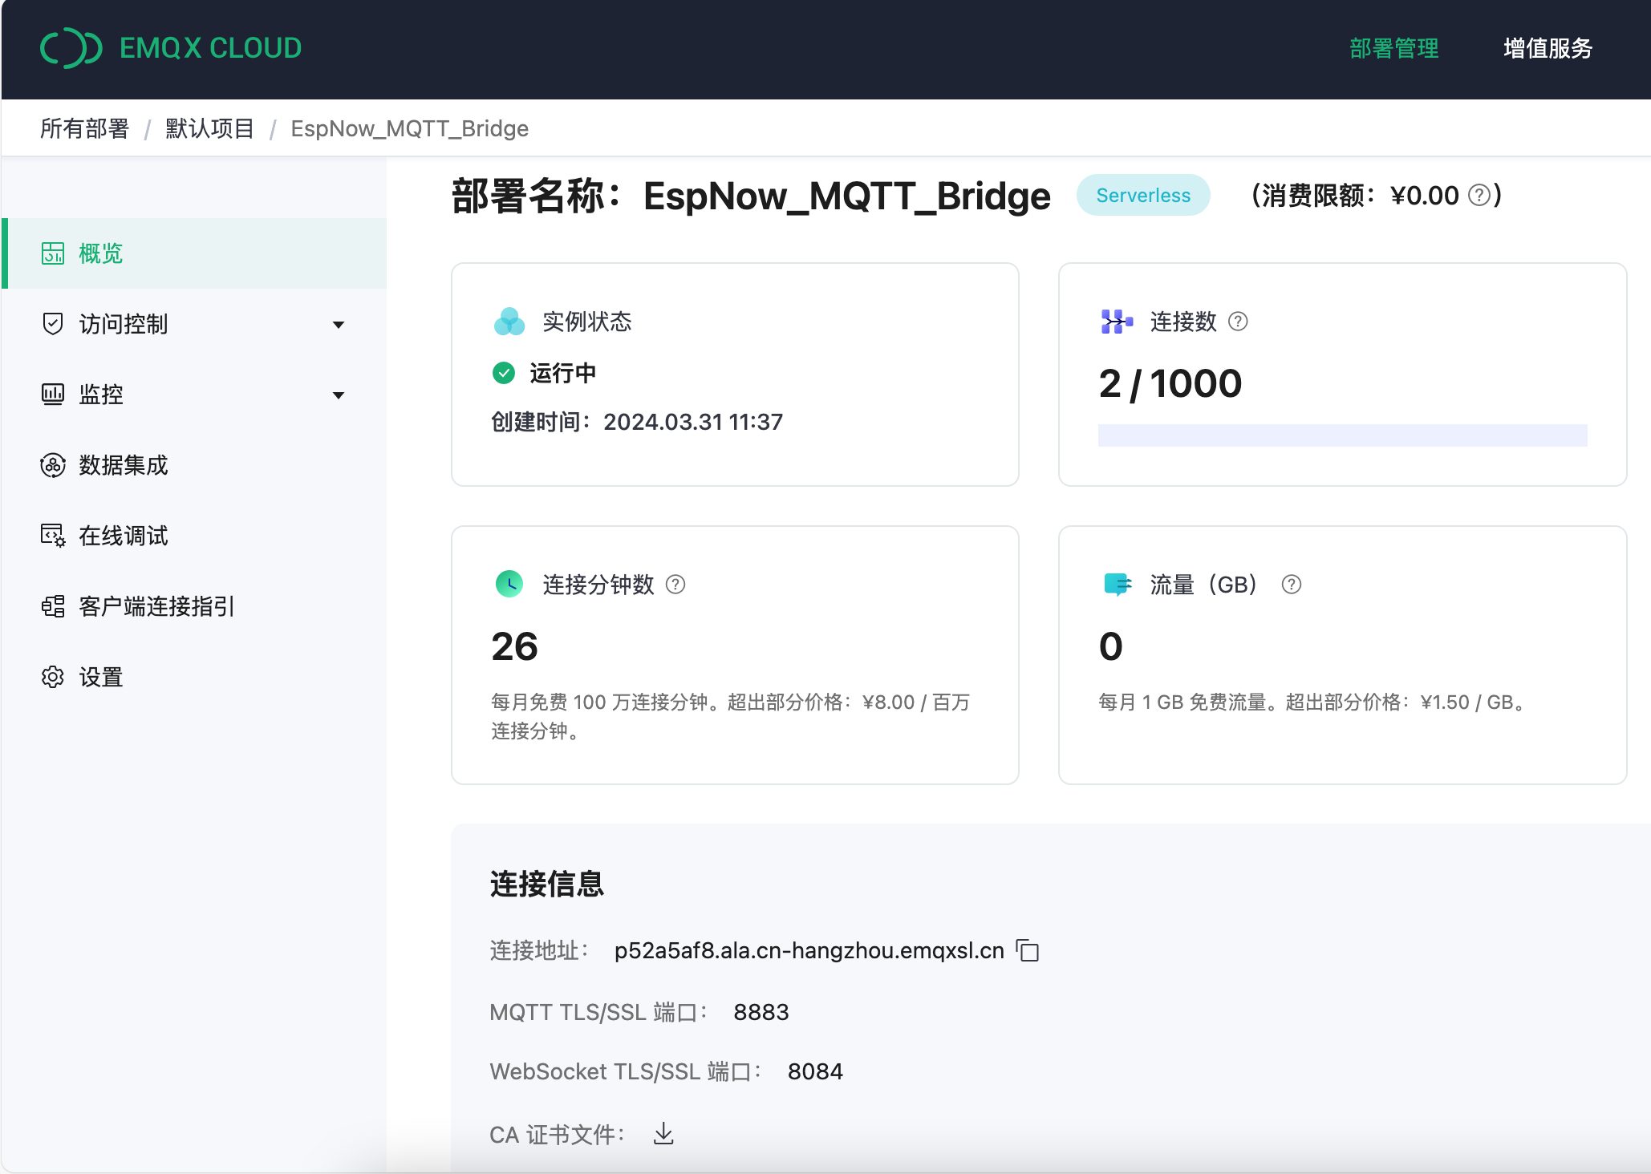Click the 0 traffic value
The image size is (1651, 1174).
point(1111,646)
